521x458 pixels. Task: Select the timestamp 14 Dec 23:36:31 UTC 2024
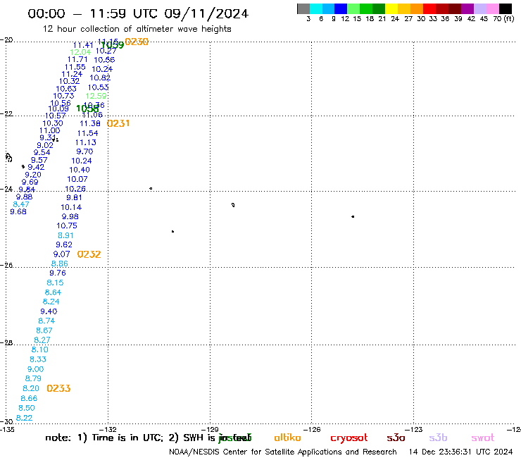click(460, 452)
